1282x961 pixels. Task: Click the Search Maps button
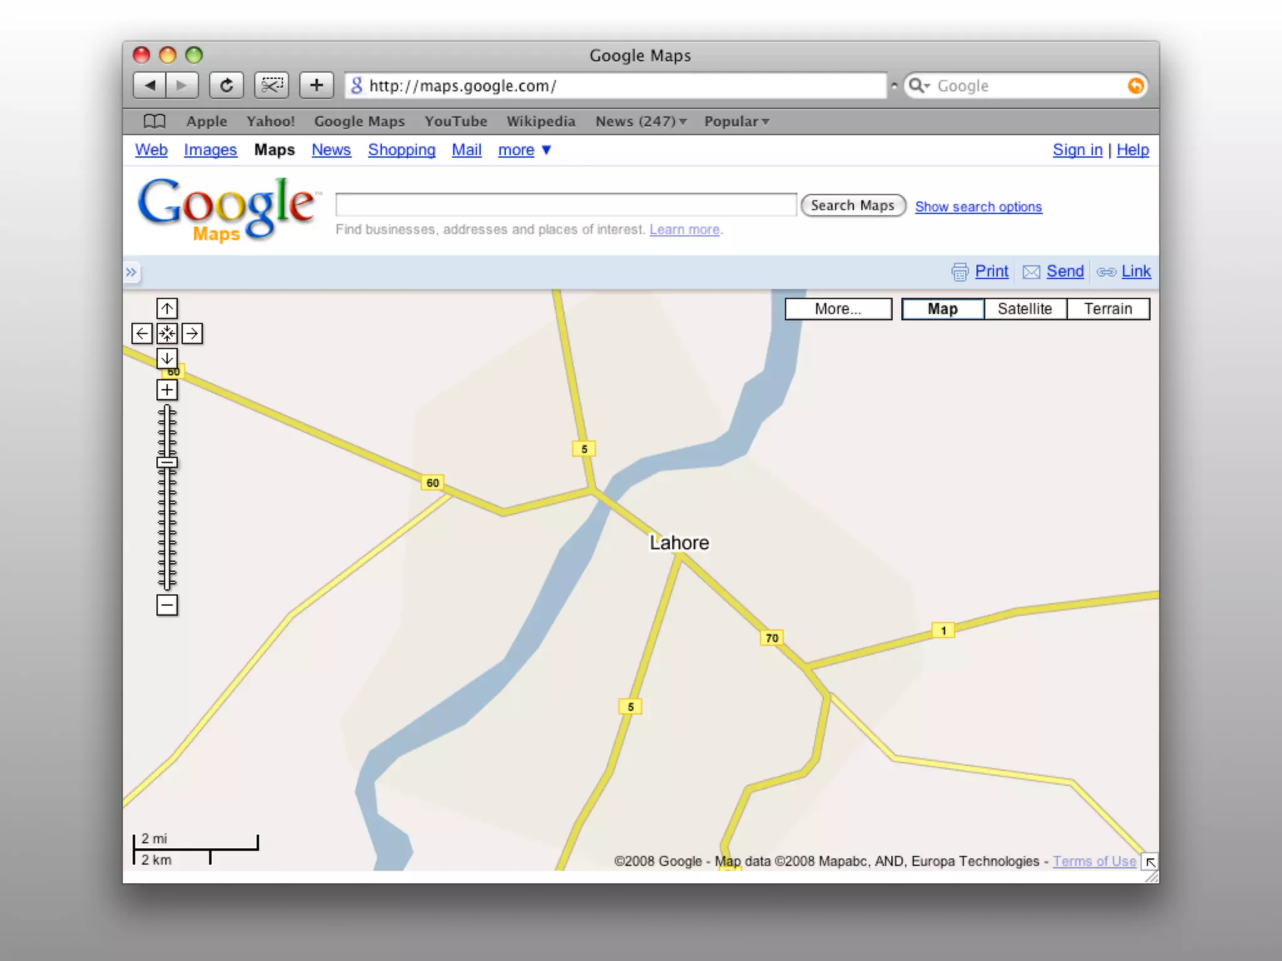(853, 206)
